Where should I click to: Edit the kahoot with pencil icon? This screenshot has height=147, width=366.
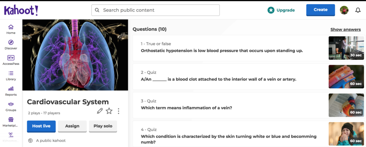[100, 111]
